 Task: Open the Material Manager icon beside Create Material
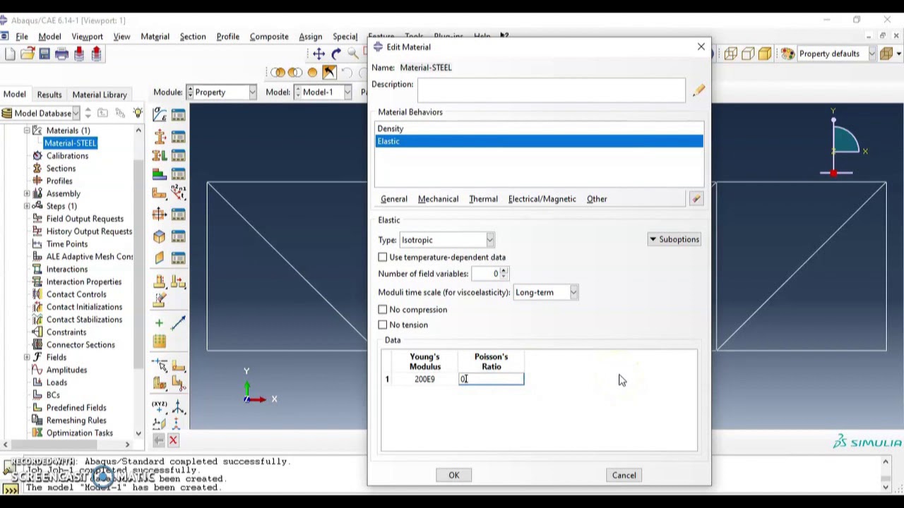click(x=178, y=115)
